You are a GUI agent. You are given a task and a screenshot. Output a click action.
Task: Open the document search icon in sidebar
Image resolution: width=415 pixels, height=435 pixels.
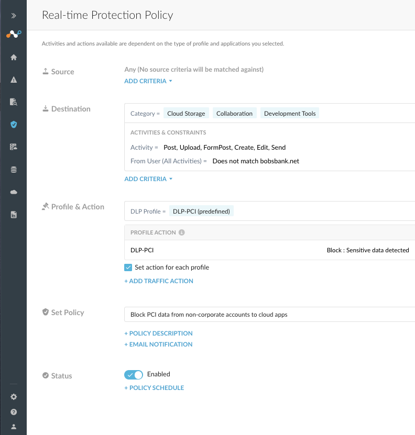(x=14, y=102)
